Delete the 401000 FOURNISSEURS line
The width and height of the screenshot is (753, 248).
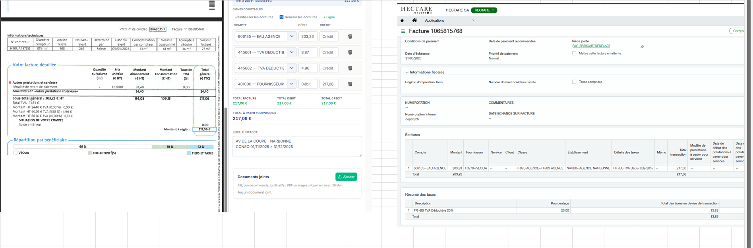(350, 84)
